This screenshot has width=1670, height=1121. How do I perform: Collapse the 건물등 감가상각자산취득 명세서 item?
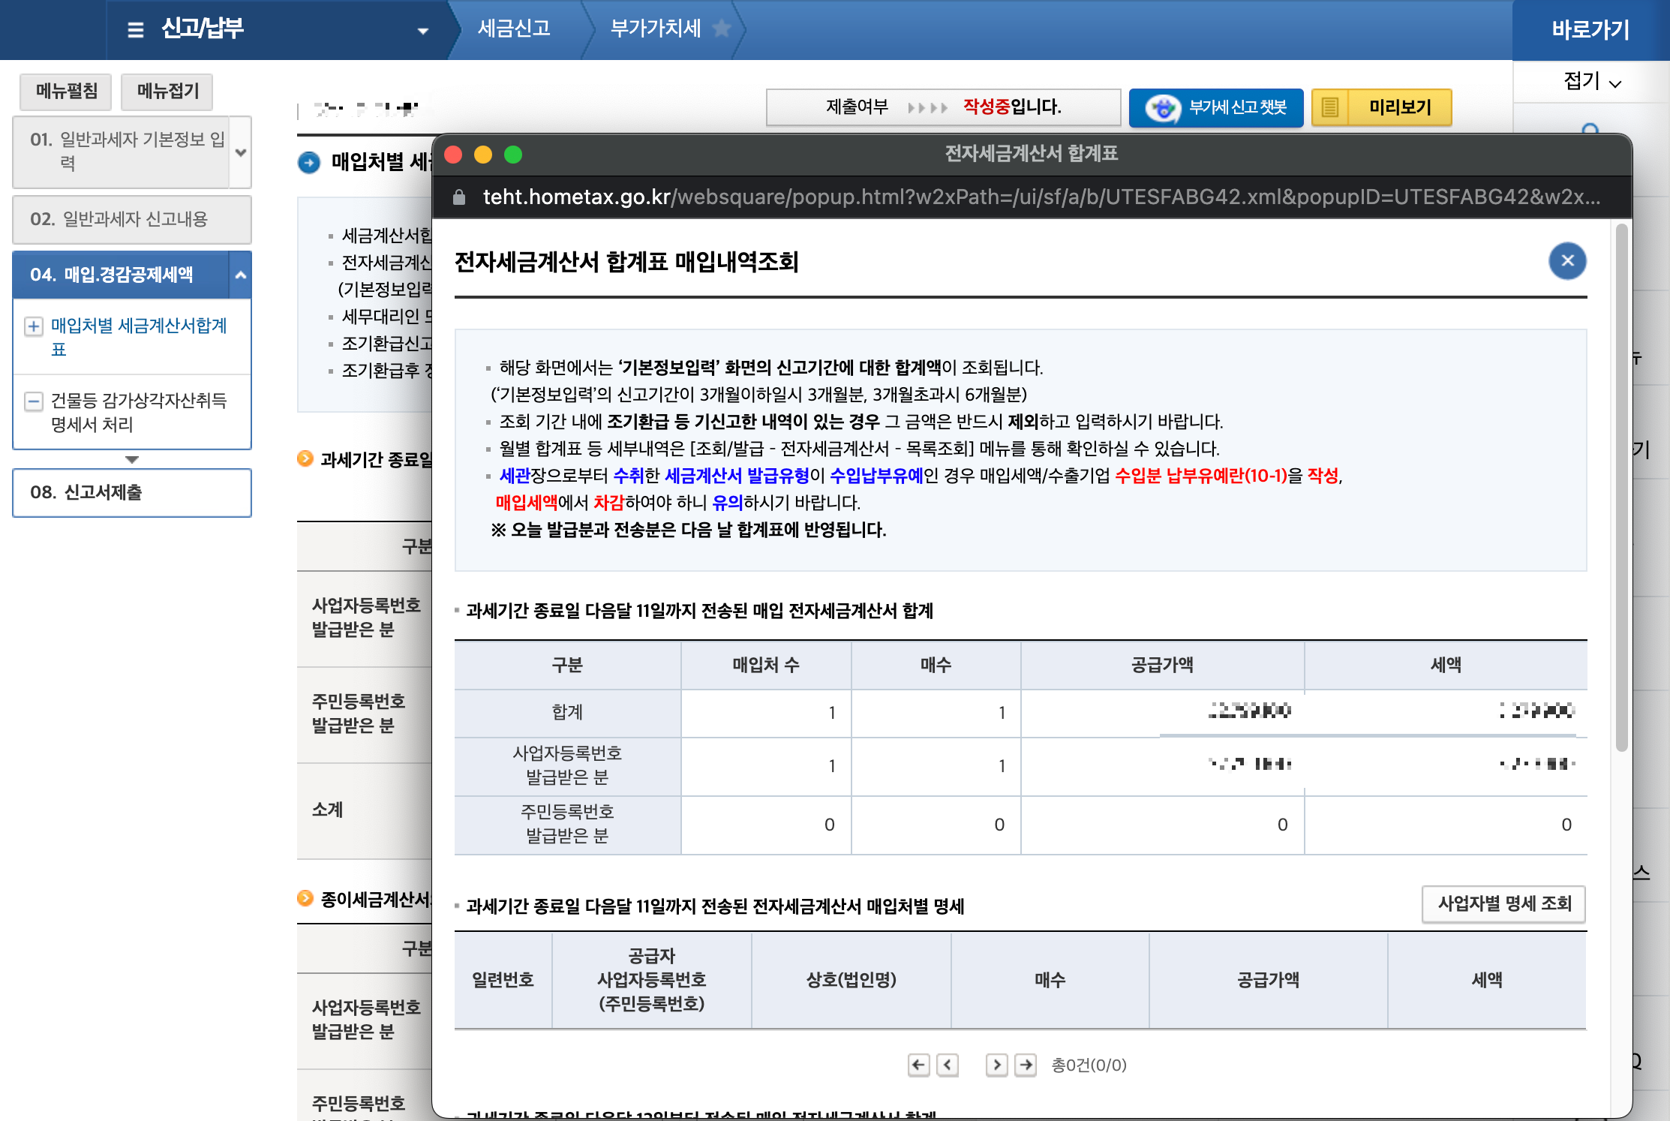pyautogui.click(x=33, y=401)
